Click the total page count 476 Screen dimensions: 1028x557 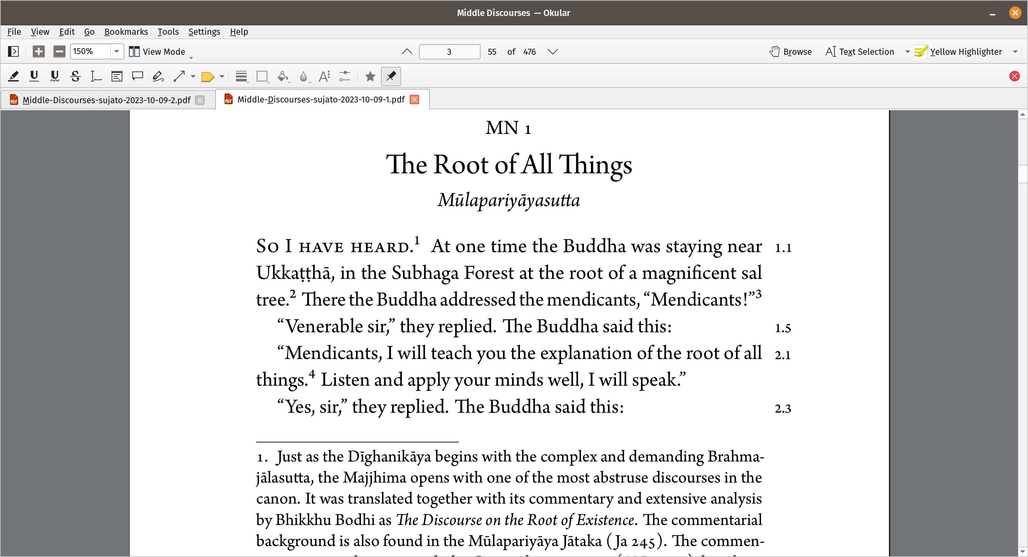pos(530,52)
